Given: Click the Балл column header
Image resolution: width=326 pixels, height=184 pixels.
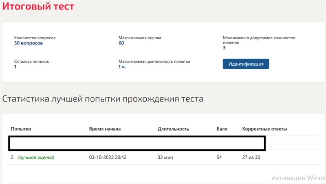Looking at the screenshot, I should coord(222,129).
